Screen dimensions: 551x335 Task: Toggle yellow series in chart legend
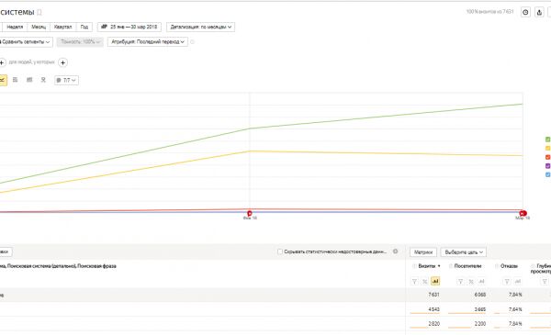(x=548, y=148)
